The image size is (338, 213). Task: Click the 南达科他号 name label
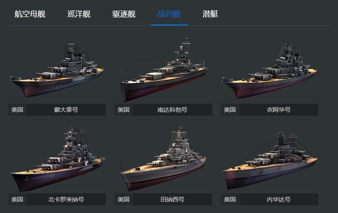[173, 110]
